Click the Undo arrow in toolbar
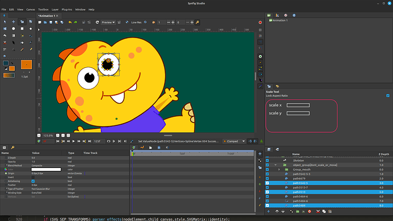The image size is (393, 221). pyautogui.click(x=70, y=22)
